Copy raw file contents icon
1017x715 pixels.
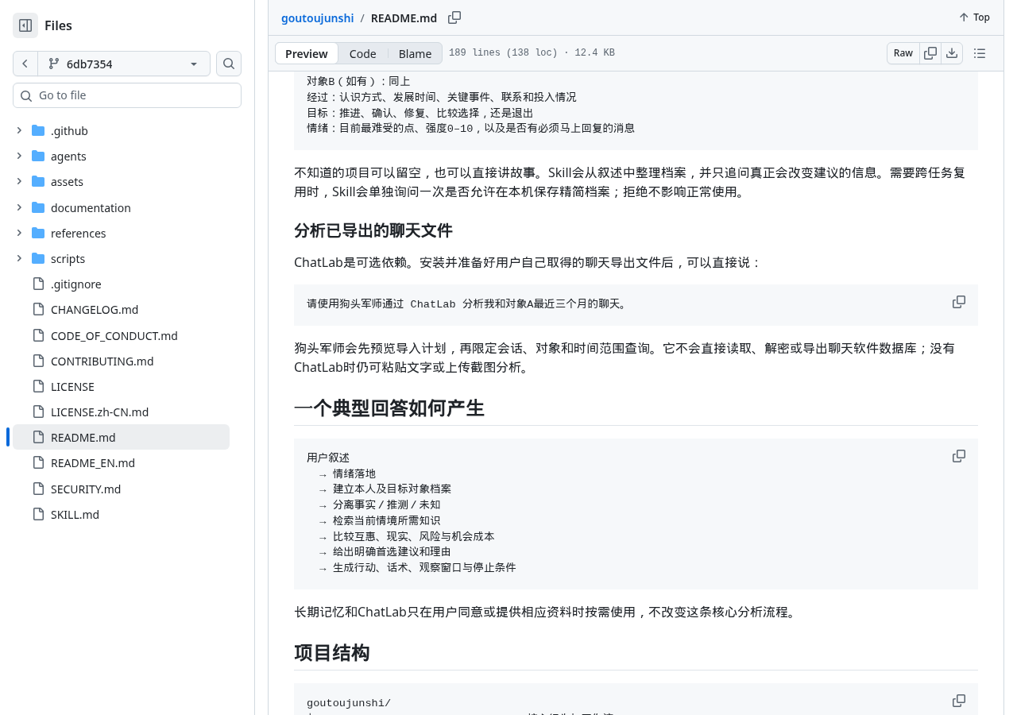930,53
